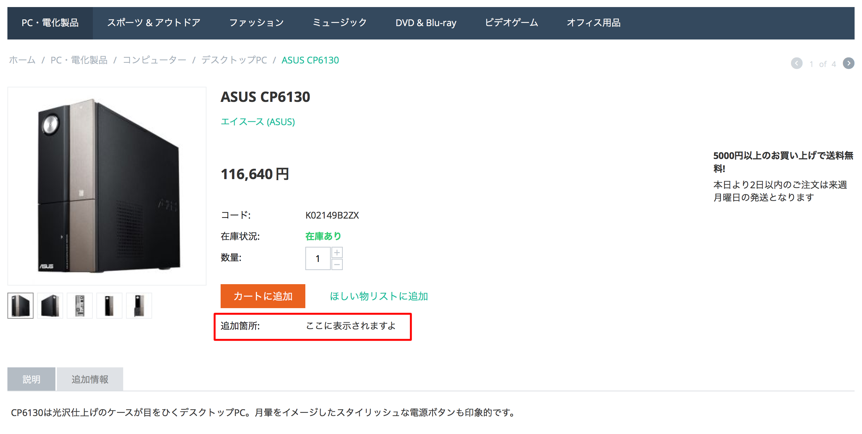This screenshot has height=434, width=862.
Task: Select first product thumbnail (angled view)
Action: coord(20,306)
